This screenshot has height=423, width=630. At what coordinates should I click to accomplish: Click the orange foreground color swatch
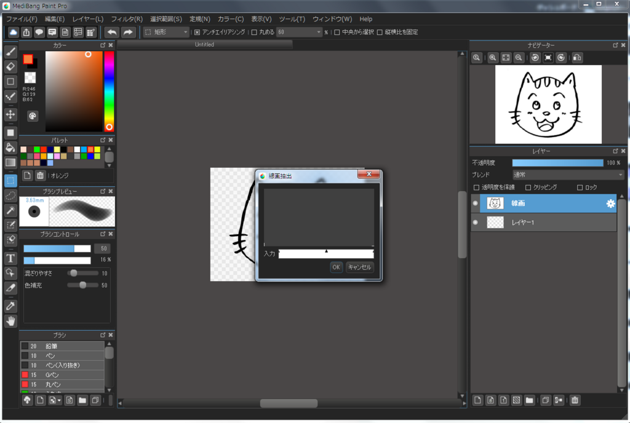pos(28,60)
